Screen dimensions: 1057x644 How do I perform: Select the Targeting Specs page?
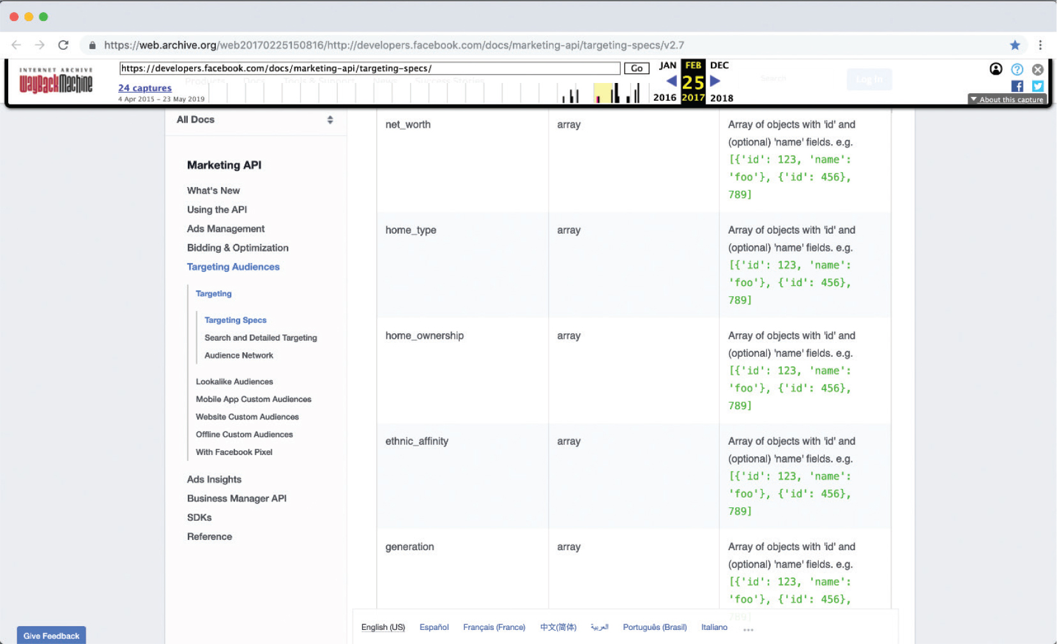(x=236, y=320)
